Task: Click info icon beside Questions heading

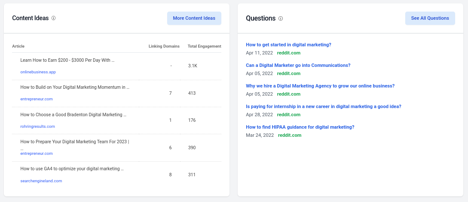Action: tap(281, 18)
